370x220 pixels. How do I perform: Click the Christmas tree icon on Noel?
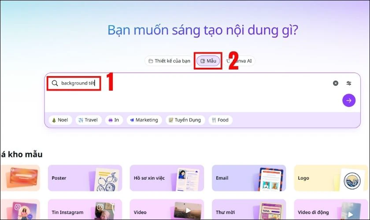pos(54,120)
